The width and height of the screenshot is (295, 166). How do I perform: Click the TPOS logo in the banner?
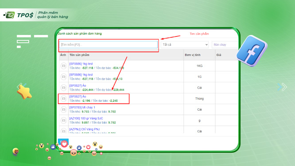coord(18,15)
